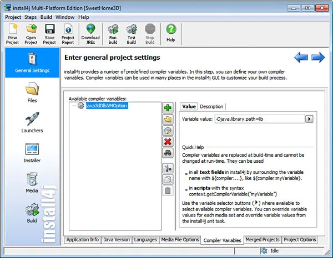Click the 'Enter general project settings' heading
Image resolution: width=333 pixels, height=258 pixels.
pos(112,58)
